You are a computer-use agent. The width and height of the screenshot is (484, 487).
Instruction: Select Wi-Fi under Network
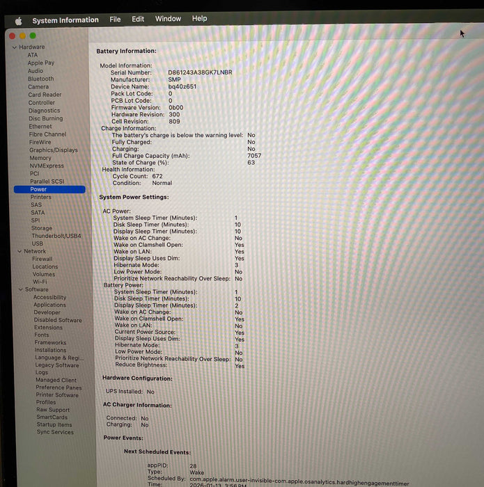point(40,282)
